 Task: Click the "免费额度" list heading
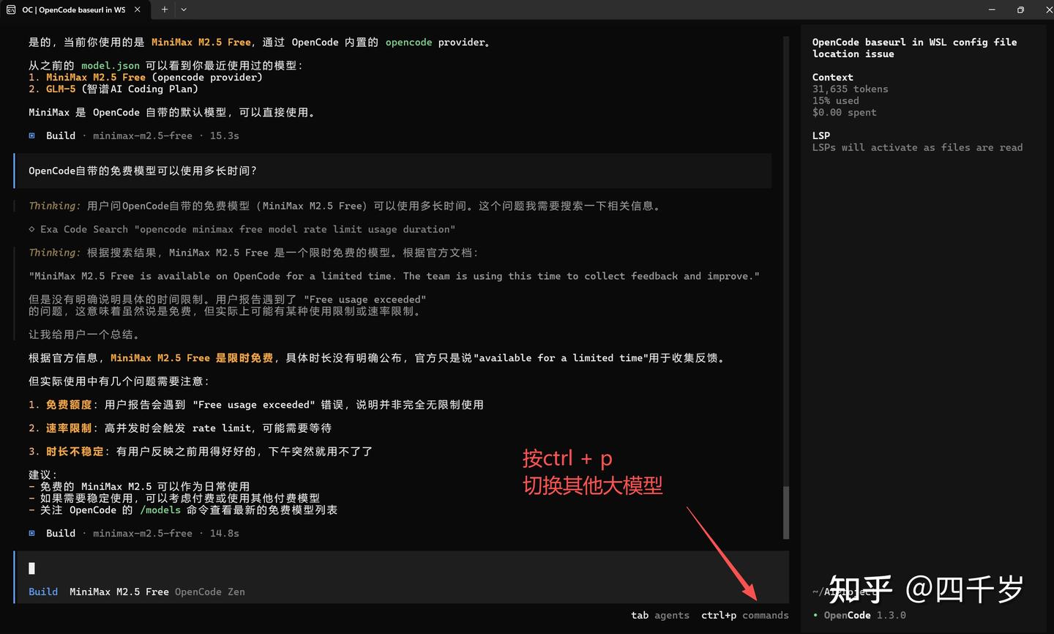tap(70, 405)
